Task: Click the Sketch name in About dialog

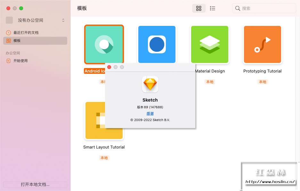Action: tap(150, 100)
